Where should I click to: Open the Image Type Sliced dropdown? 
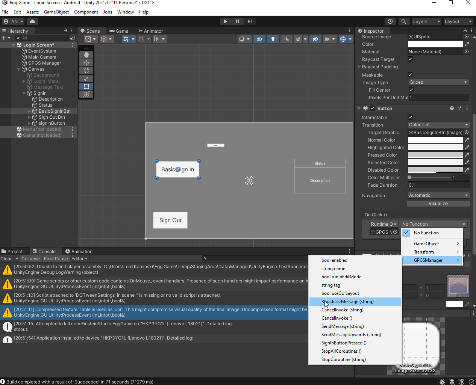pos(439,82)
